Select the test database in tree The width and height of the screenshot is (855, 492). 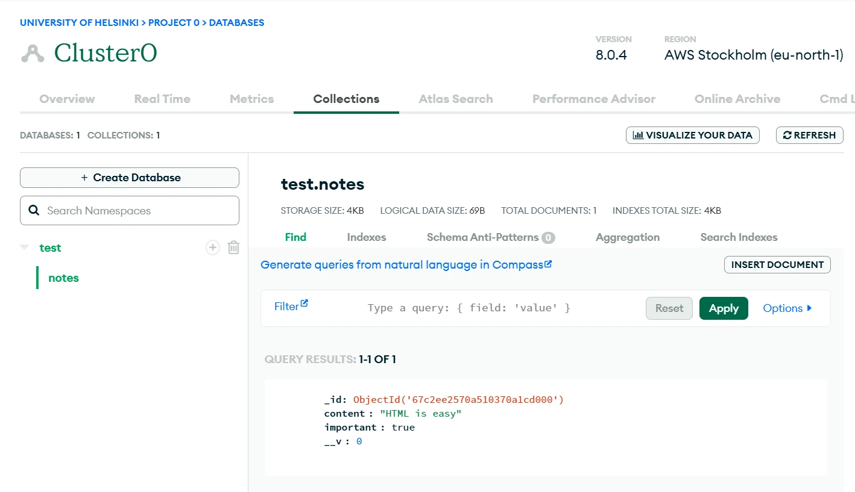click(50, 248)
